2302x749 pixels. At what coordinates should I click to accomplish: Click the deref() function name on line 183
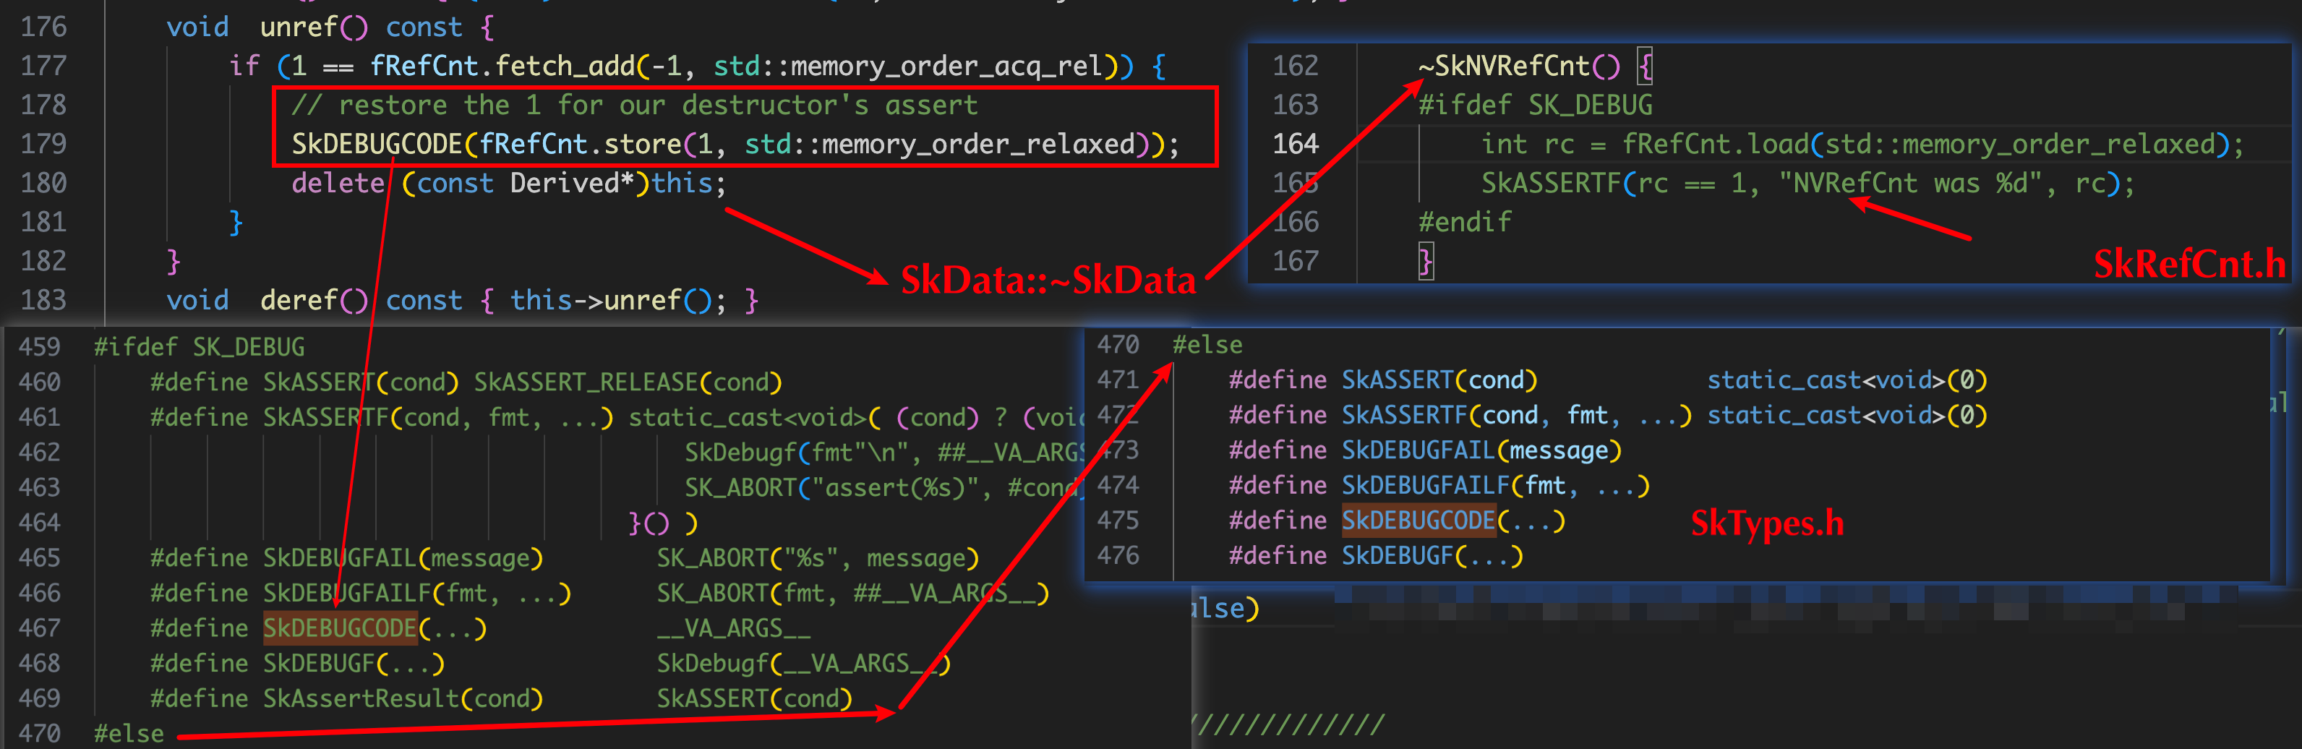(x=314, y=300)
